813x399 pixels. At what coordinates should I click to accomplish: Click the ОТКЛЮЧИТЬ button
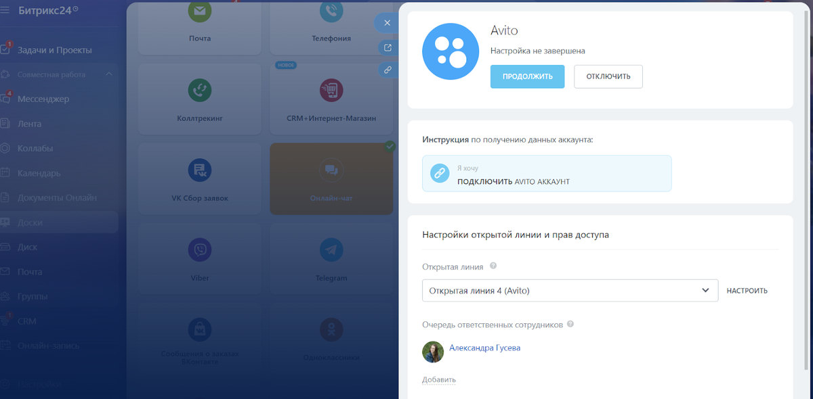[x=608, y=76]
